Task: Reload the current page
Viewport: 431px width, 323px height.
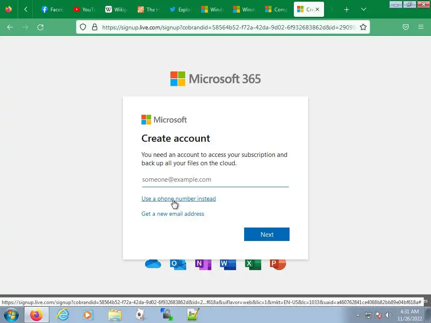Action: [x=40, y=27]
